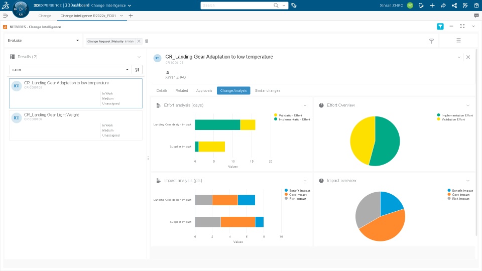Image resolution: width=482 pixels, height=271 pixels.
Task: Open the Similar changes tab
Action: tap(268, 91)
